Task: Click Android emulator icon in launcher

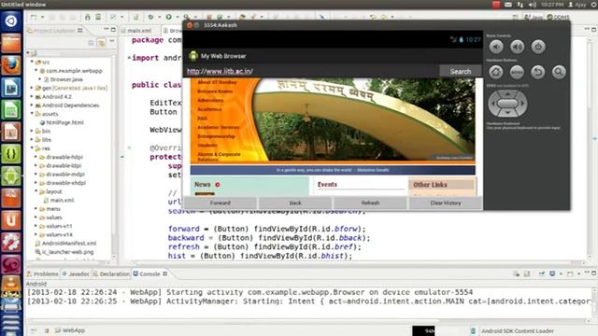Action: click(11, 176)
